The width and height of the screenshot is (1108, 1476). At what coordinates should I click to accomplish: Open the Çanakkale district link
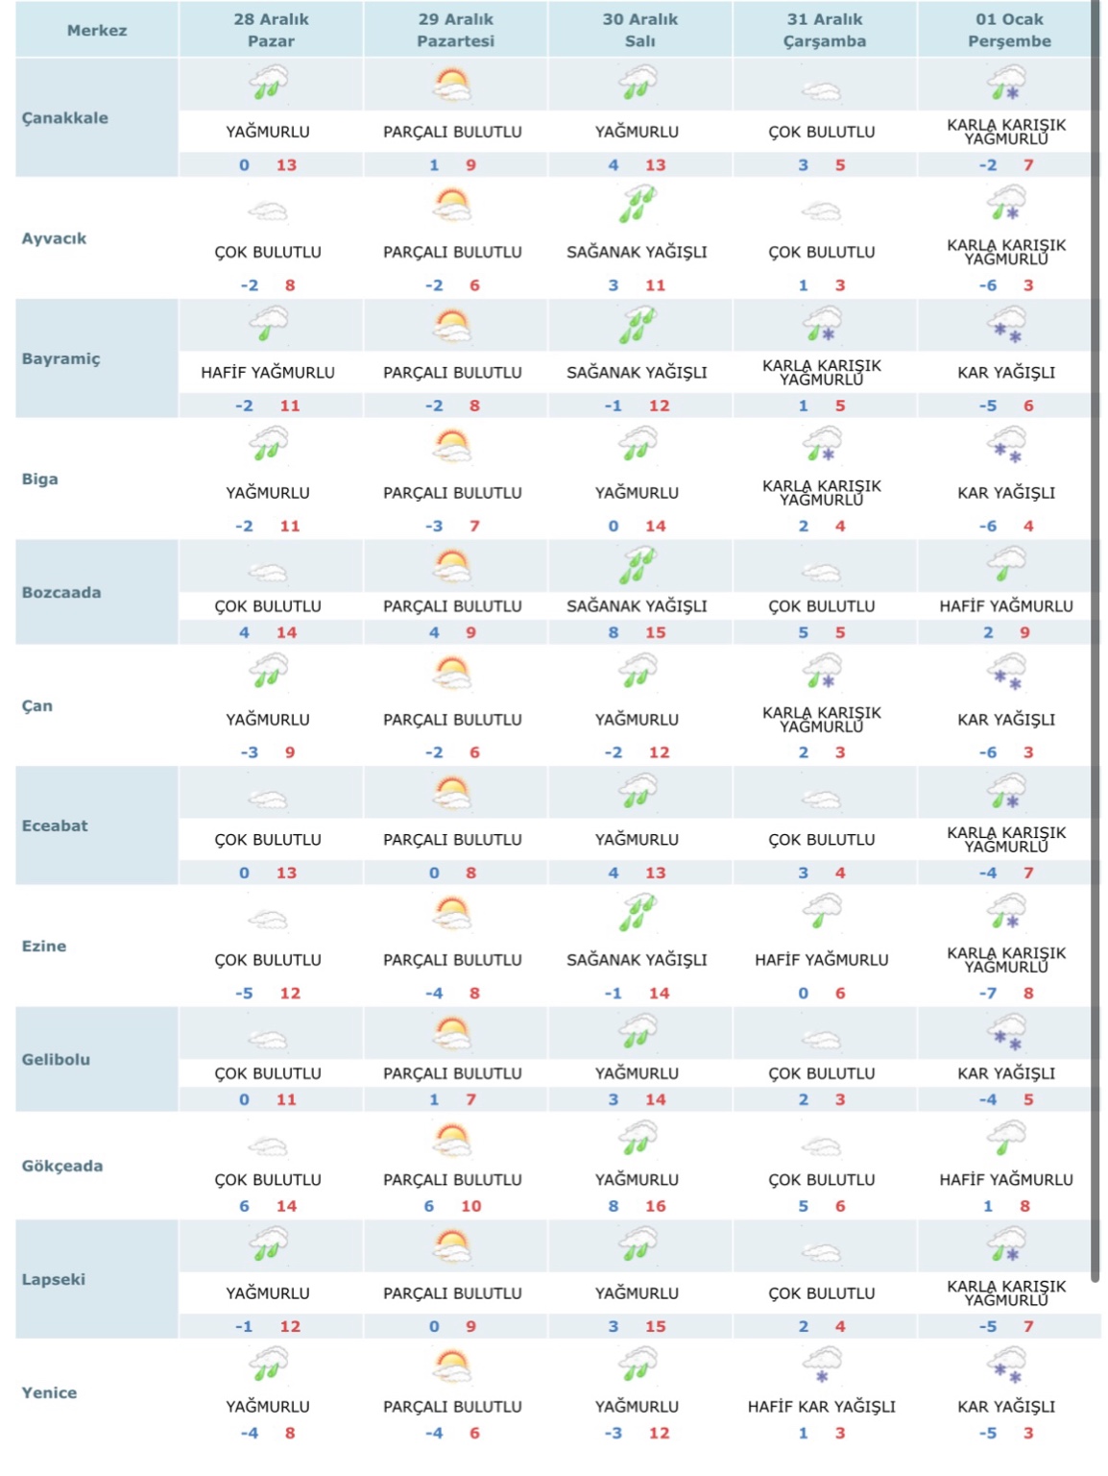(65, 118)
